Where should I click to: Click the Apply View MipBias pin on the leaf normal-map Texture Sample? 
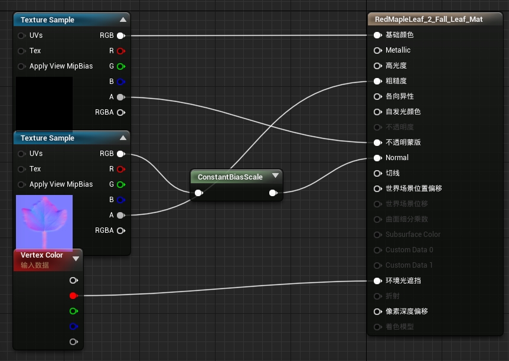(x=22, y=184)
